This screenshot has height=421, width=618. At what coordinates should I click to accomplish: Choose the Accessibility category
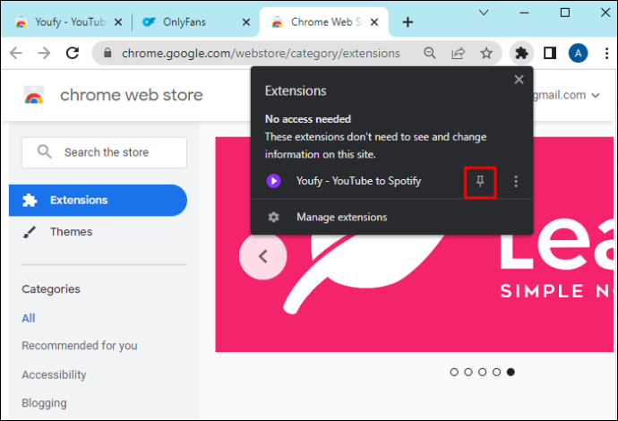tap(54, 375)
